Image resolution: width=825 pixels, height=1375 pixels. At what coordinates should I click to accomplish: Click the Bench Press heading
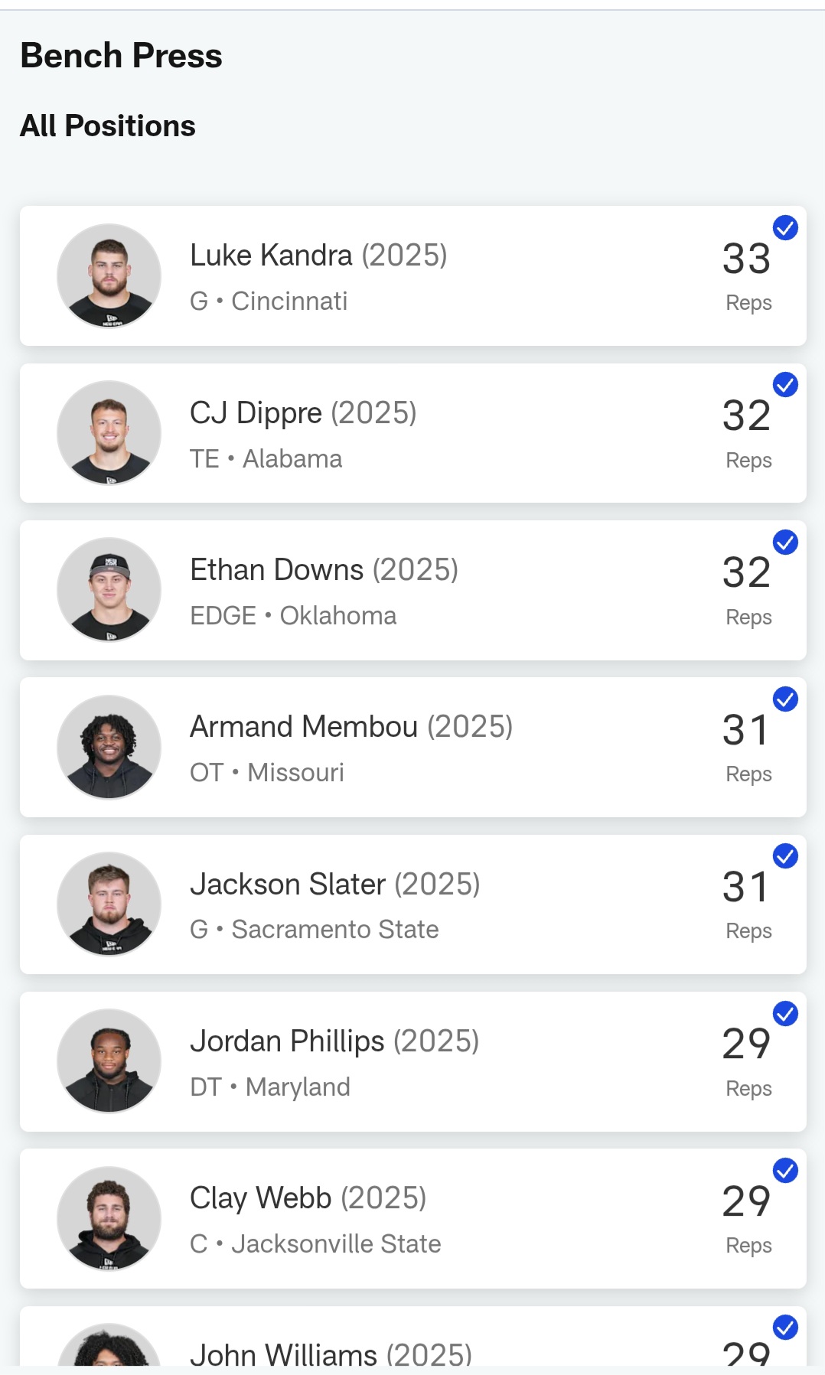pyautogui.click(x=121, y=56)
